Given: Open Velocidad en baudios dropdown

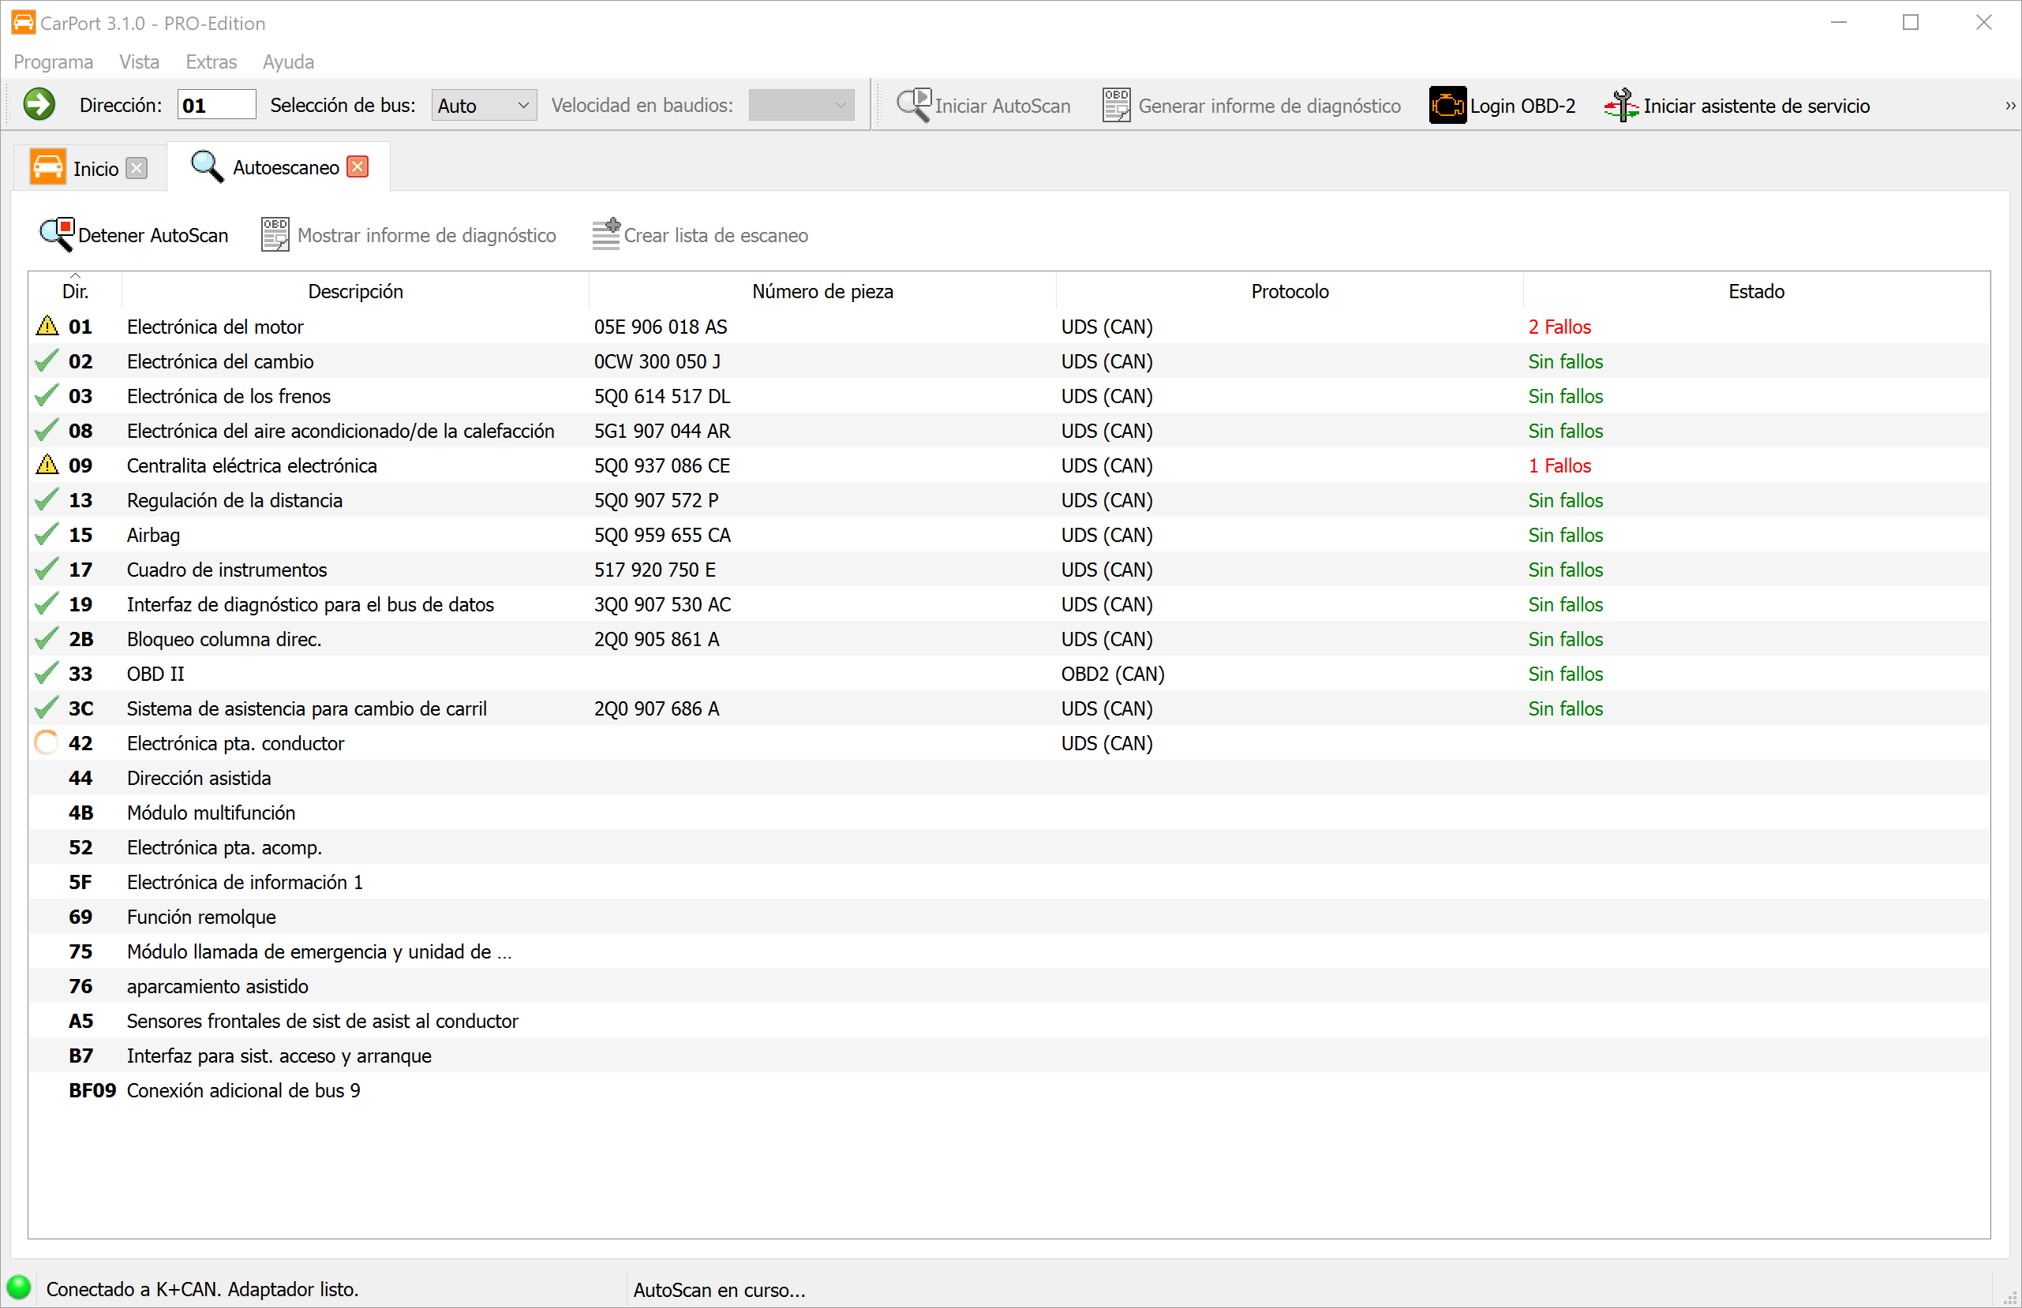Looking at the screenshot, I should pyautogui.click(x=800, y=106).
